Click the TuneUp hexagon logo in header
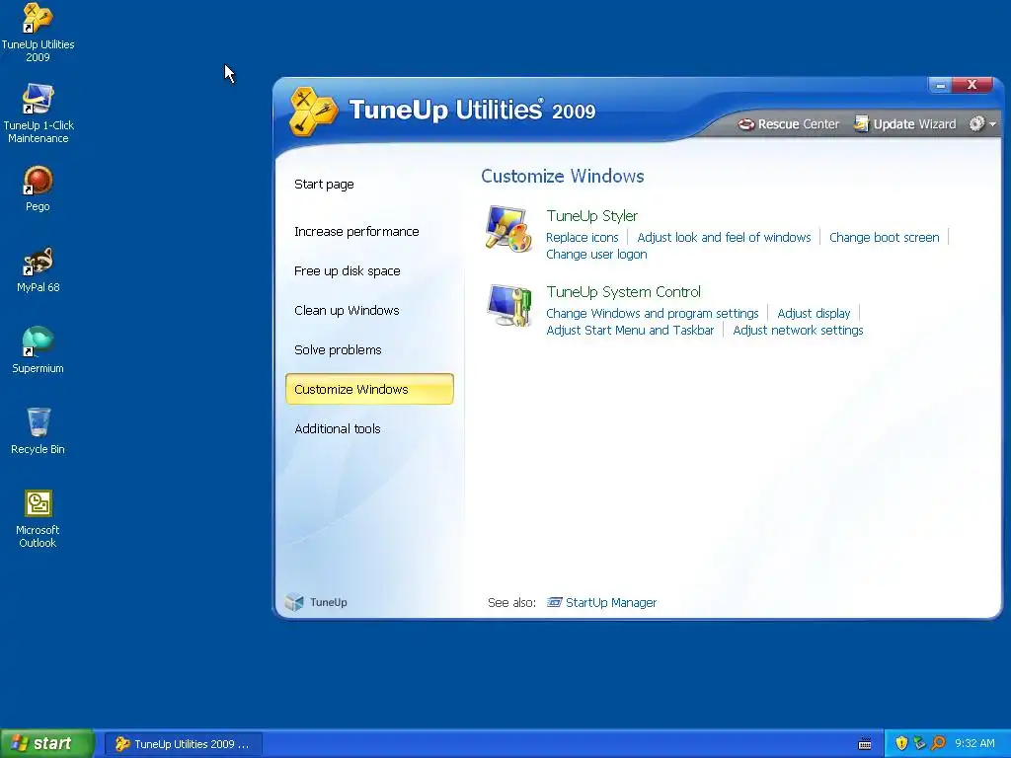The height and width of the screenshot is (758, 1011). point(313,111)
